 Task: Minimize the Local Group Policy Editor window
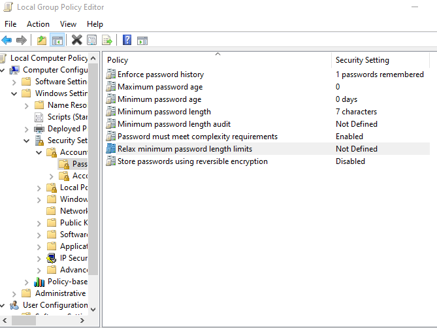pos(415,7)
